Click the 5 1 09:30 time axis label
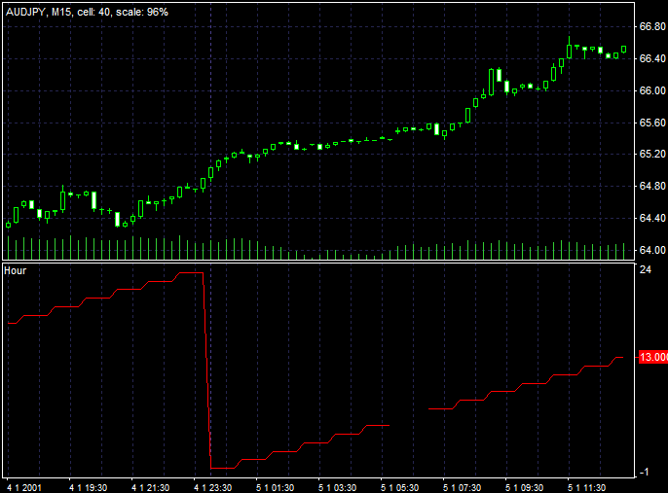 (524, 487)
